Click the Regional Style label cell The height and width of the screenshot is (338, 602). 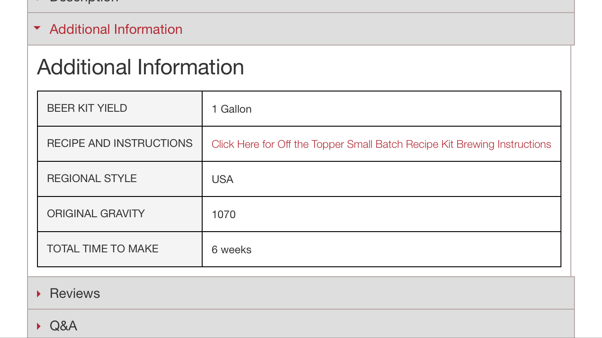click(x=120, y=179)
